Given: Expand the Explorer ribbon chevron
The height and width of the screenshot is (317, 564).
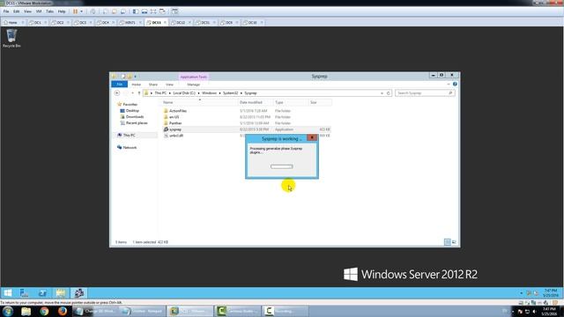Looking at the screenshot, I should [x=449, y=85].
